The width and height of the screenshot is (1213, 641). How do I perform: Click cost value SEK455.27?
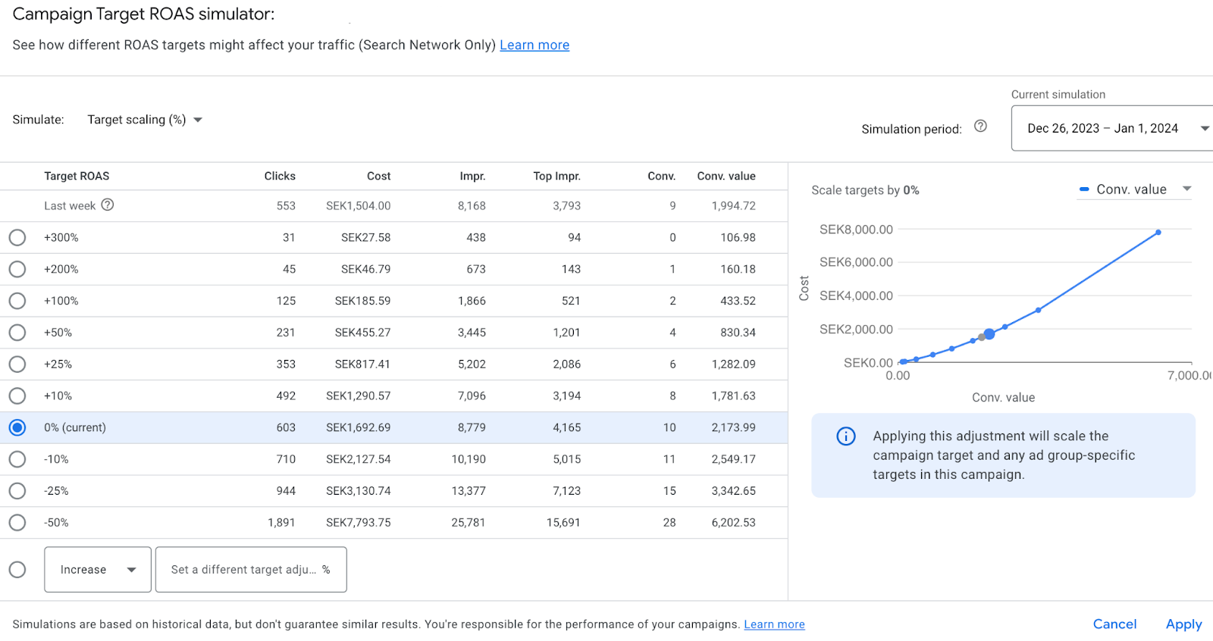pyautogui.click(x=362, y=333)
